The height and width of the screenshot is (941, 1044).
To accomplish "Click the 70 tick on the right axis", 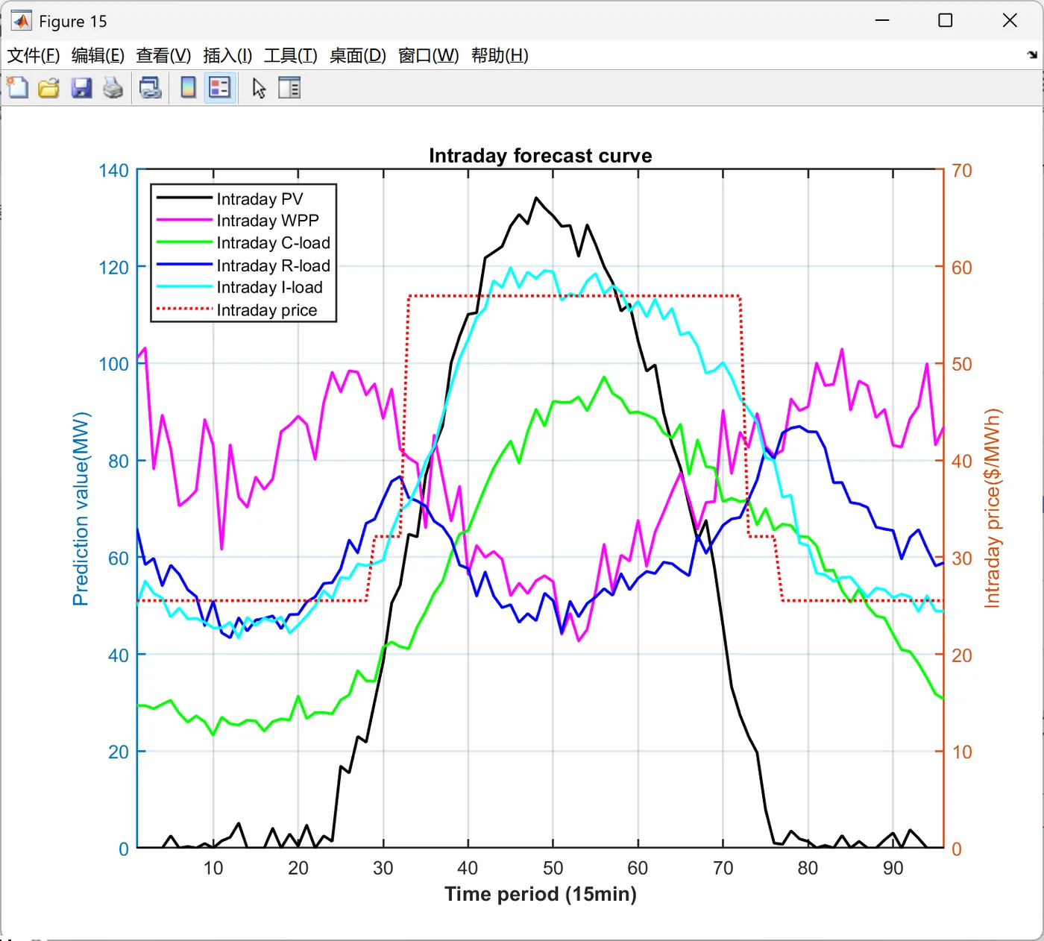I will [962, 171].
